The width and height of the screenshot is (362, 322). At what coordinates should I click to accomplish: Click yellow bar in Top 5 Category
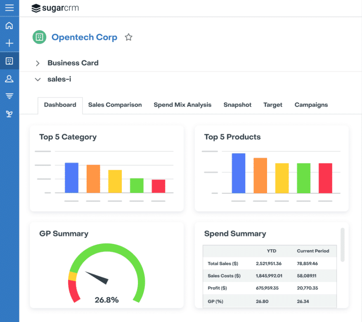tap(115, 181)
